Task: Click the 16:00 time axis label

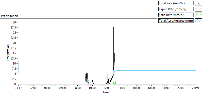Action: pyautogui.click(x=137, y=88)
